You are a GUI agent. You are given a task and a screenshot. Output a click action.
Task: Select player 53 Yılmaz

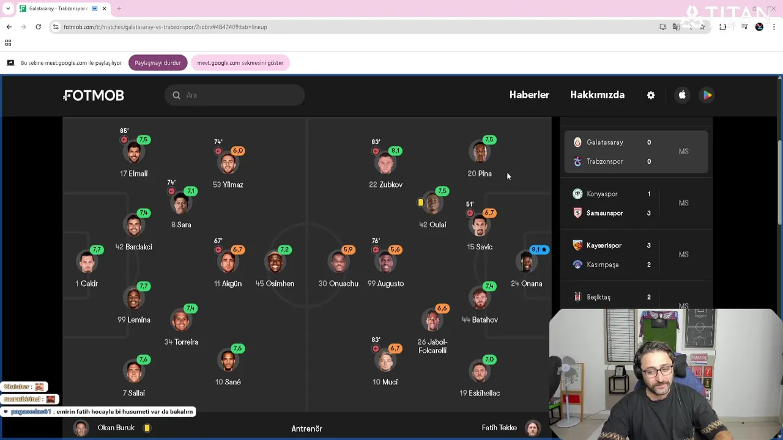click(x=228, y=168)
